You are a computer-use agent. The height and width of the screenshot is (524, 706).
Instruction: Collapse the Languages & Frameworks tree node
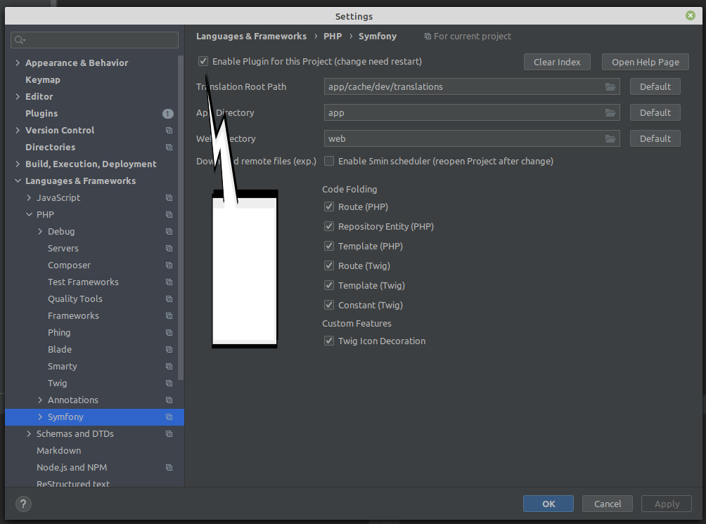(18, 181)
